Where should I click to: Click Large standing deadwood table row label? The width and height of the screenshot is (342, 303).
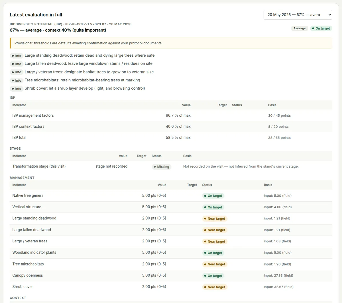(x=34, y=219)
